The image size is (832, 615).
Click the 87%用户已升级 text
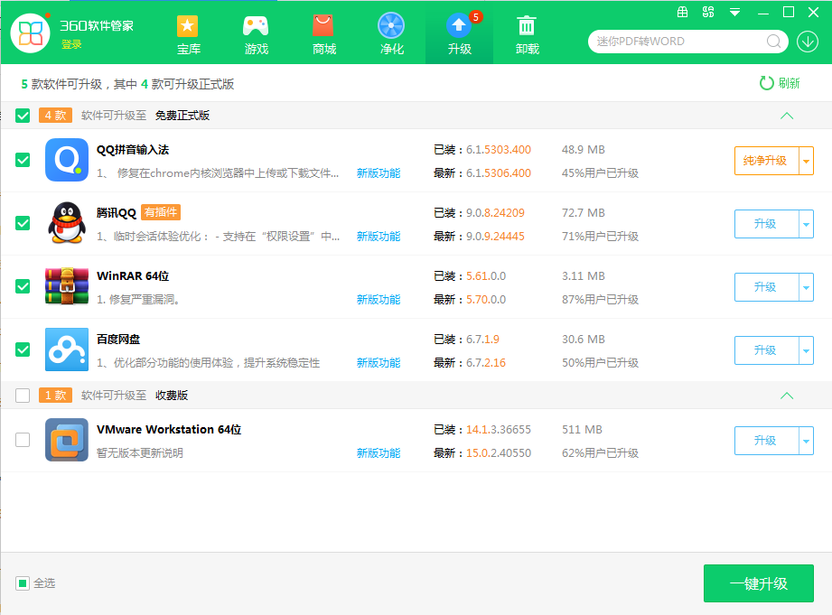(600, 299)
